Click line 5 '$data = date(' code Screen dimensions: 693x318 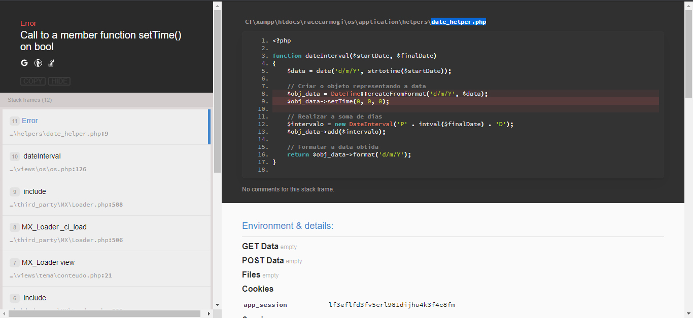coord(369,71)
